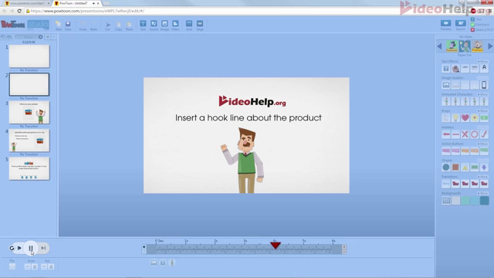Add the first animated character pose
The width and height of the screenshot is (494, 278).
pos(446,101)
